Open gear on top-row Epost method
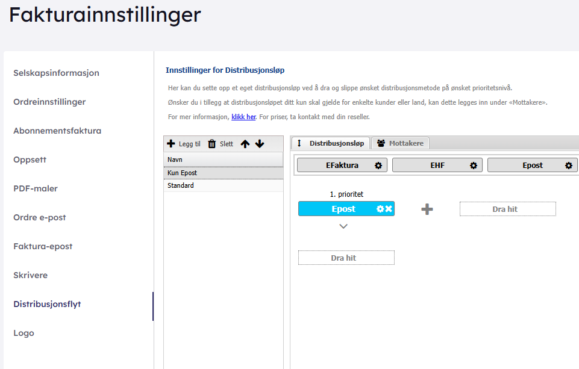 pyautogui.click(x=569, y=166)
